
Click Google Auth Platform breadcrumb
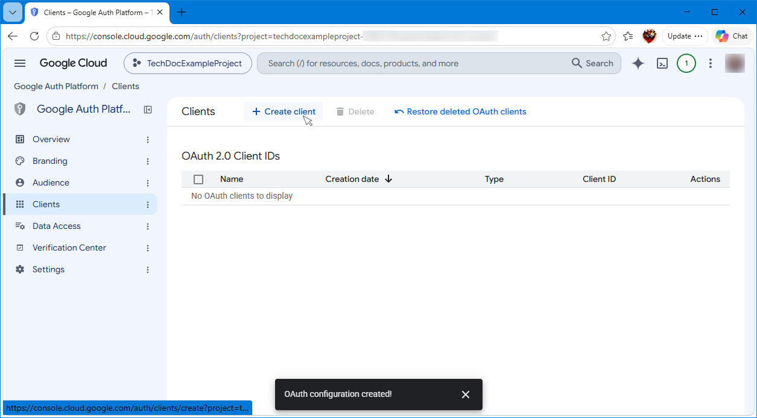[56, 86]
